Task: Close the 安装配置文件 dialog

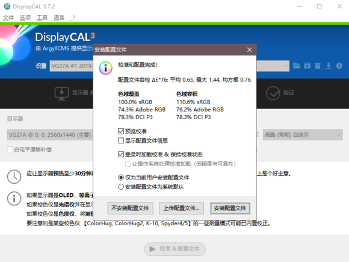Action: click(x=249, y=49)
